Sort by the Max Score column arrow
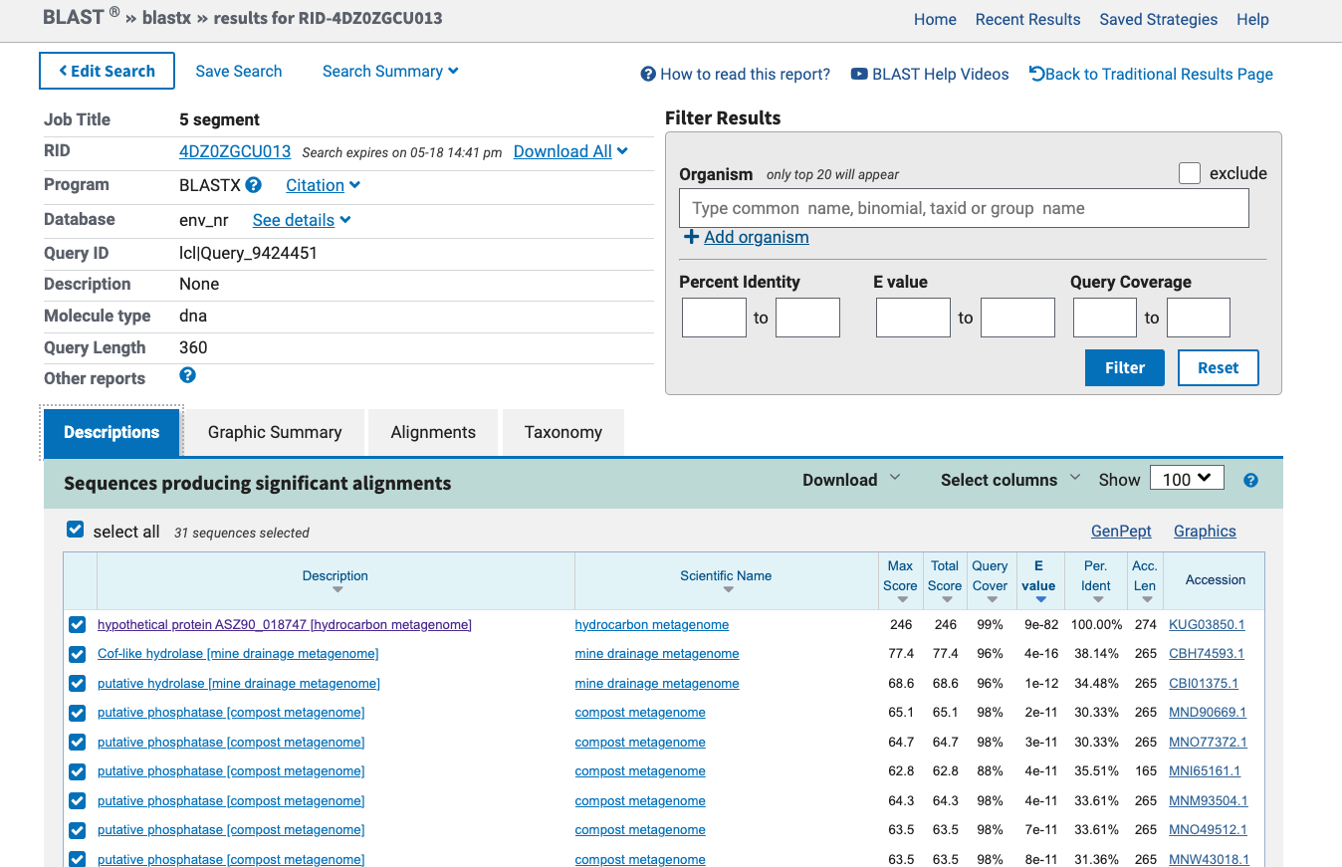1342x867 pixels. point(901,599)
